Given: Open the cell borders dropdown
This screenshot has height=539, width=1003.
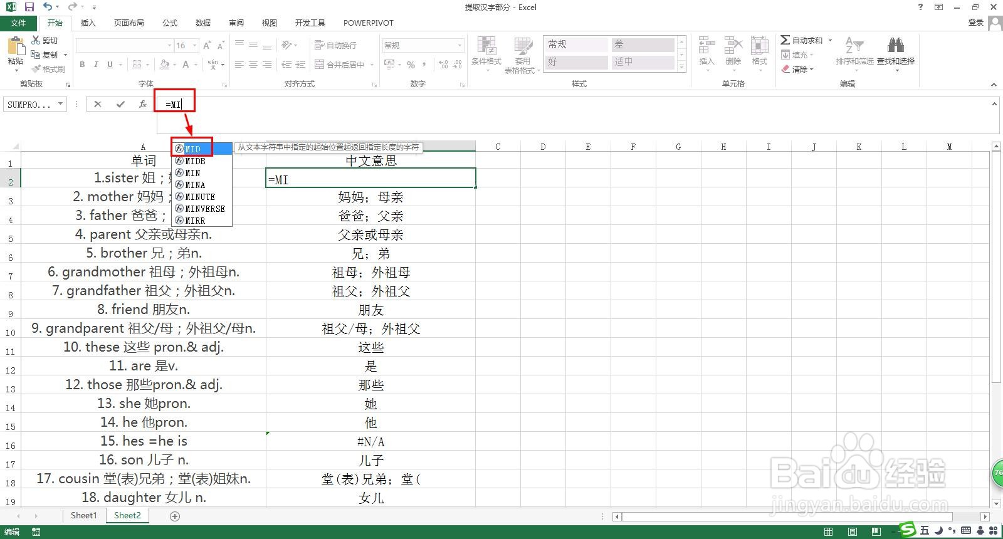Looking at the screenshot, I should tap(149, 65).
